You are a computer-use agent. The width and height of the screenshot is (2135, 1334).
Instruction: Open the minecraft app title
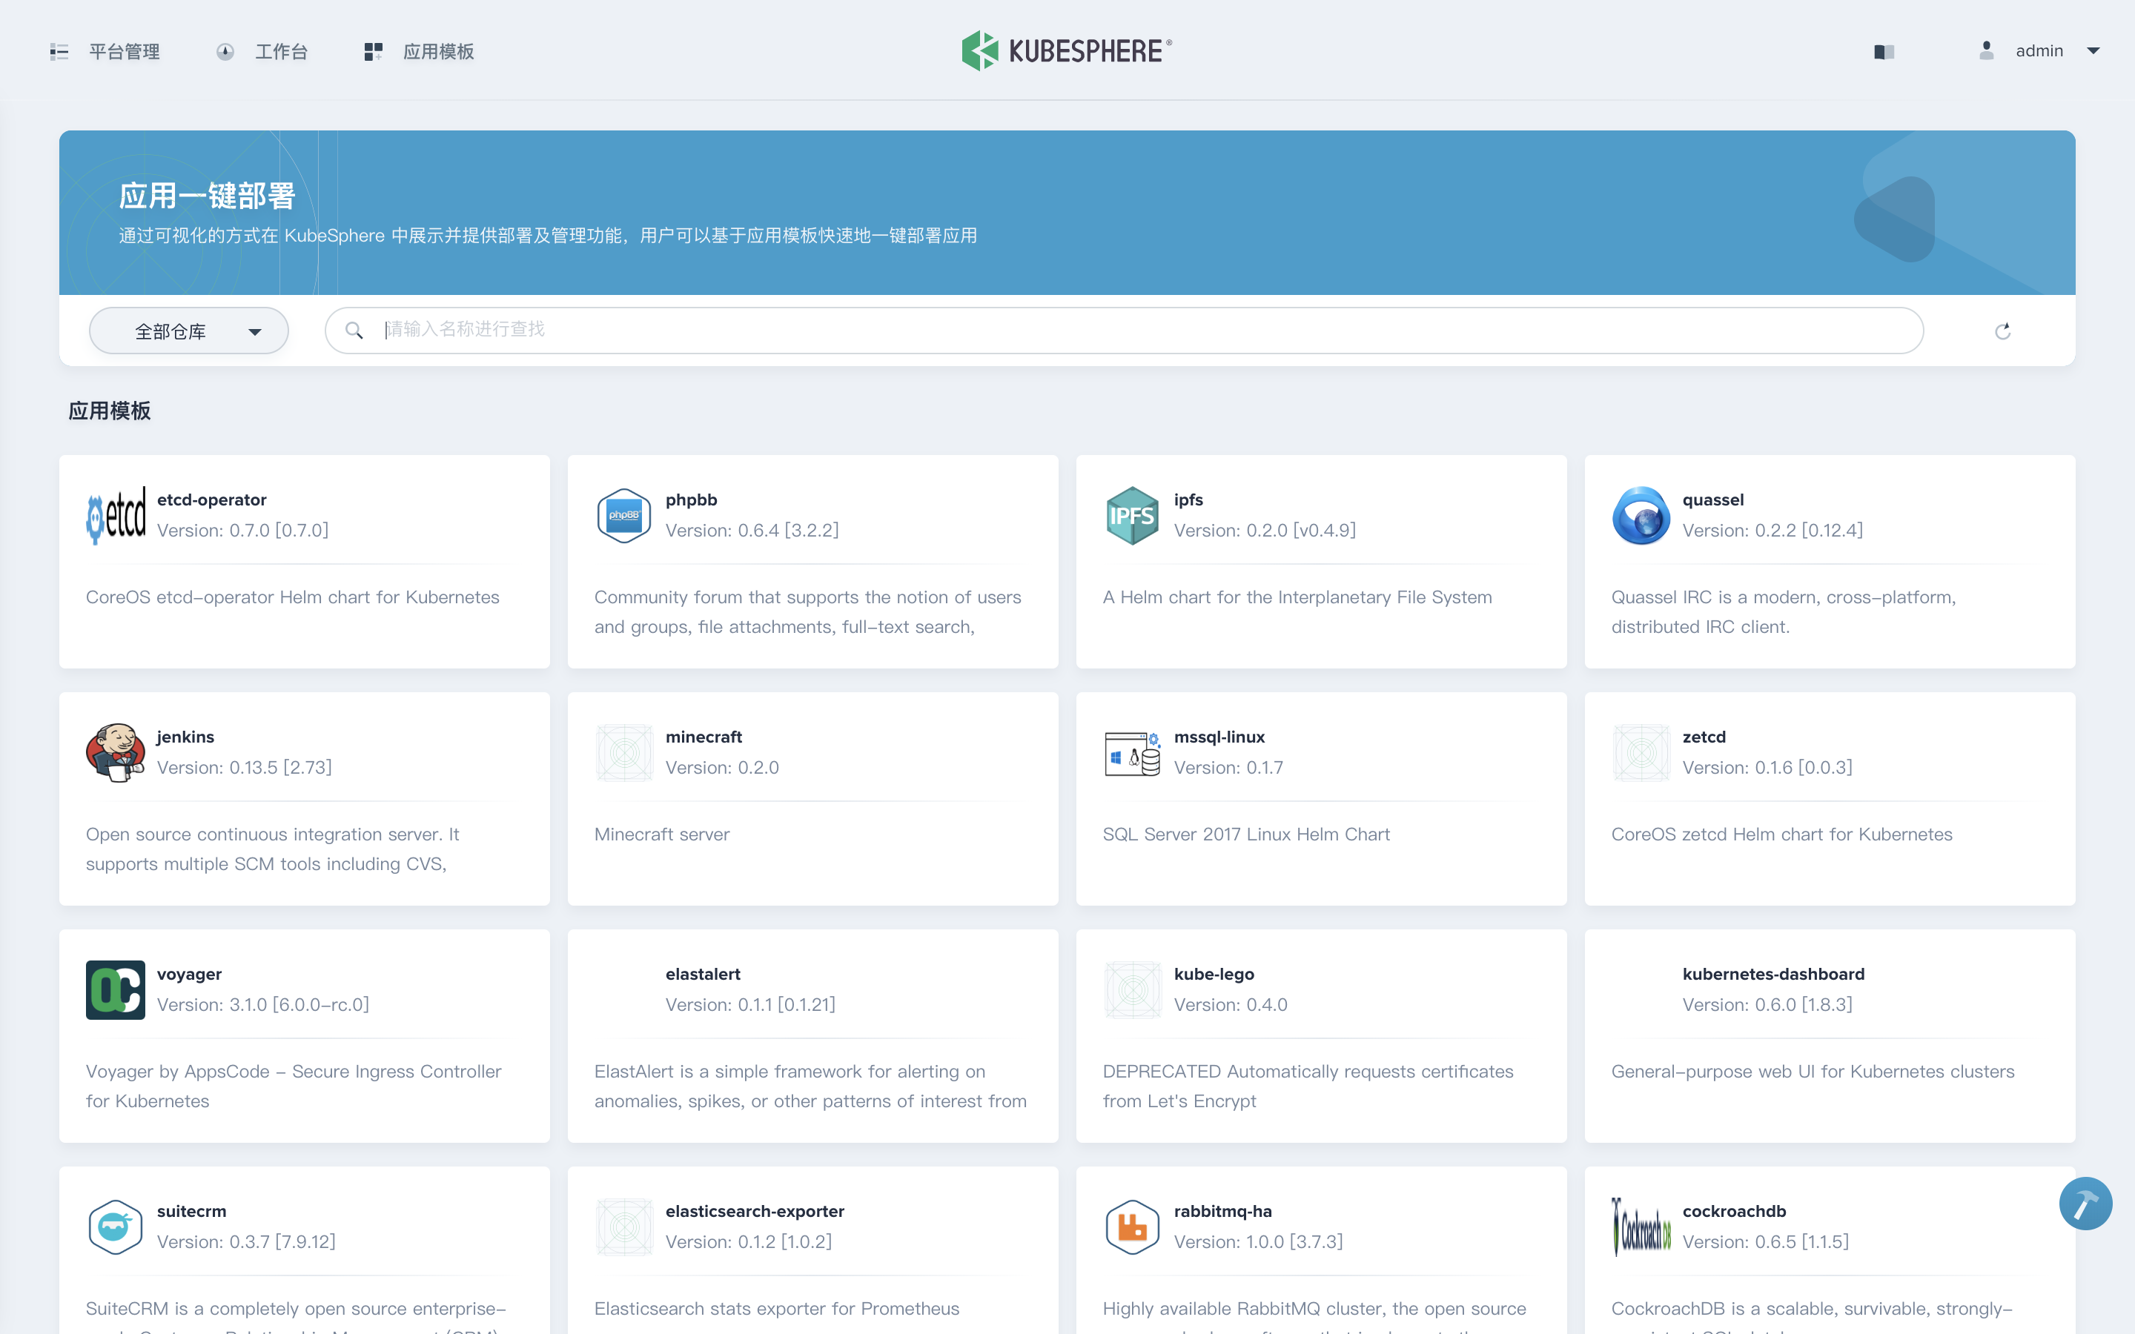pos(703,737)
